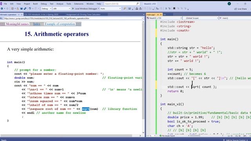This screenshot has width=251, height=141.
Task: Open the (Global Scope) dropdown
Action: [x=201, y=18]
